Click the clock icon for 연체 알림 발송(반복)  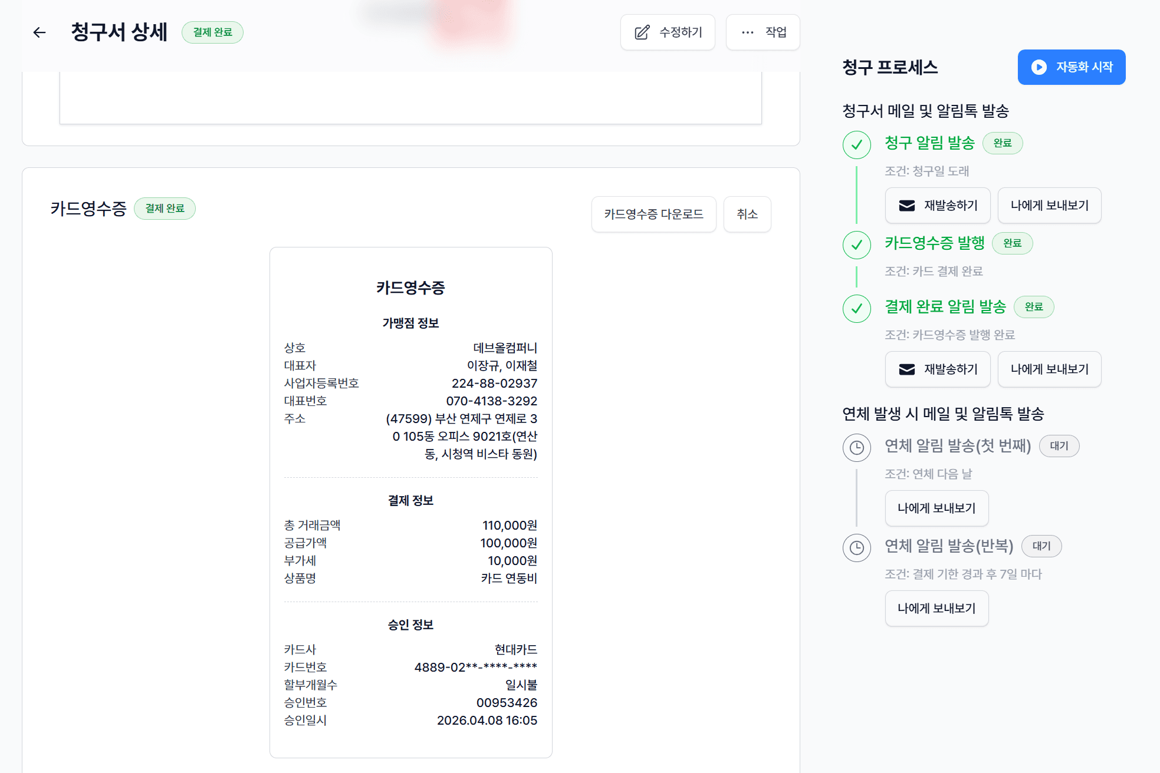tap(856, 548)
